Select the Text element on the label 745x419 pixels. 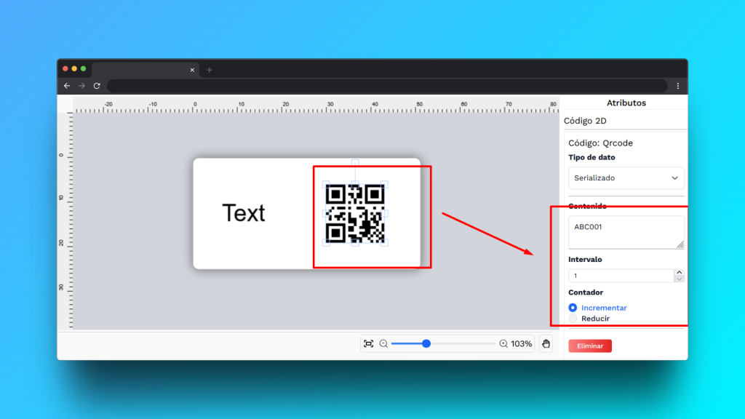pos(244,213)
